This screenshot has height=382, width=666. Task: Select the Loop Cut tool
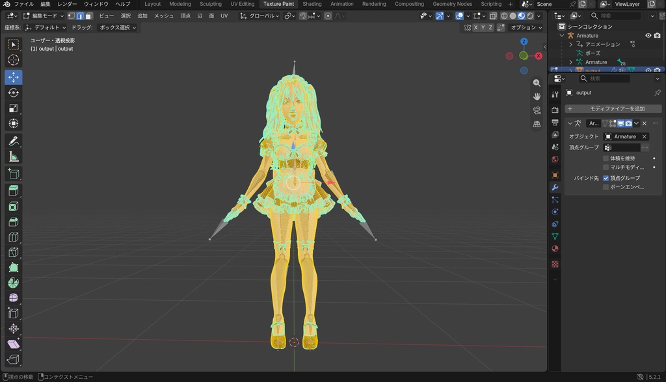tap(14, 237)
